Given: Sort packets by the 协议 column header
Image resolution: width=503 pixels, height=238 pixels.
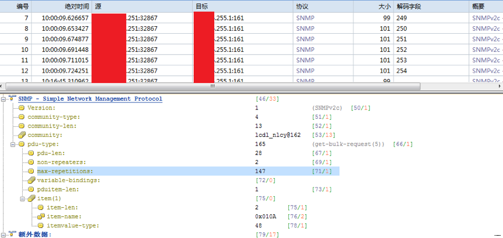Looking at the screenshot, I should click(302, 6).
